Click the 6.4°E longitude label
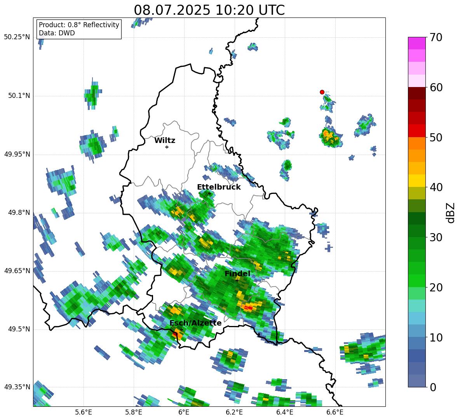This screenshot has width=460, height=420. [x=284, y=412]
